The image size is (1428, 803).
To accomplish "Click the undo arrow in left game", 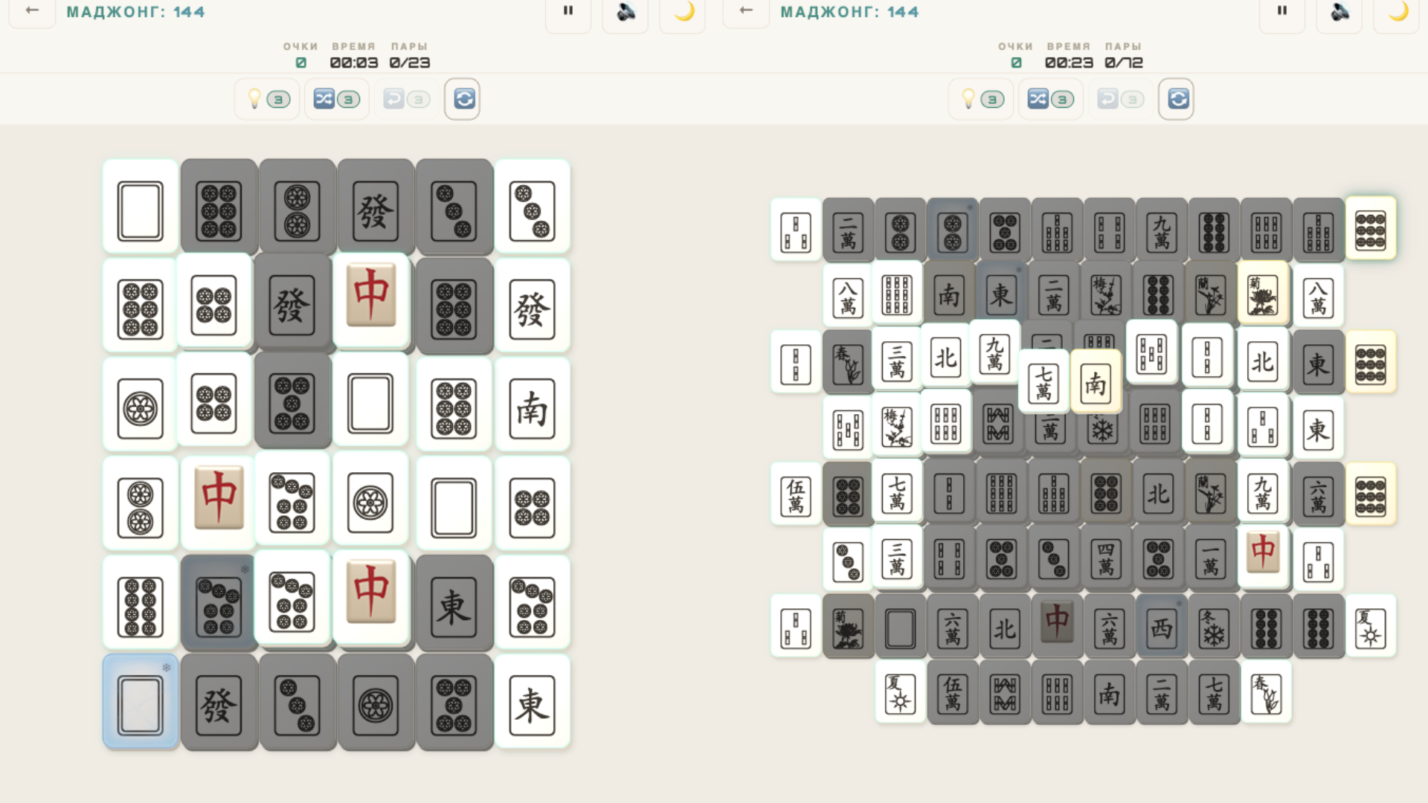I will [x=406, y=99].
